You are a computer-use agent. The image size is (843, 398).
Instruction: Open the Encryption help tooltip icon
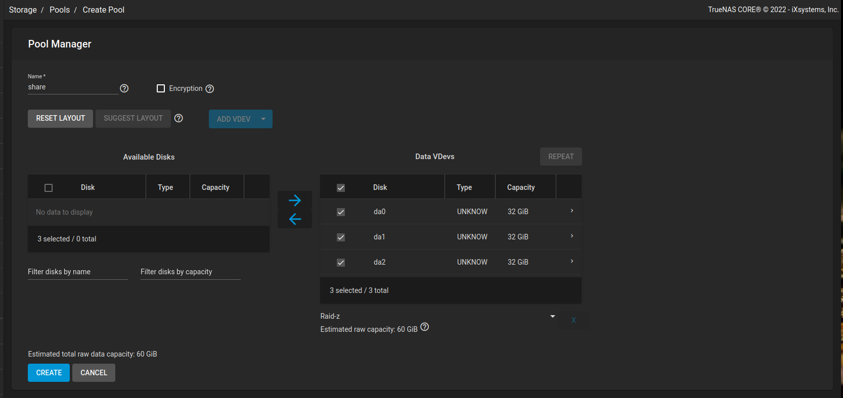coord(210,89)
